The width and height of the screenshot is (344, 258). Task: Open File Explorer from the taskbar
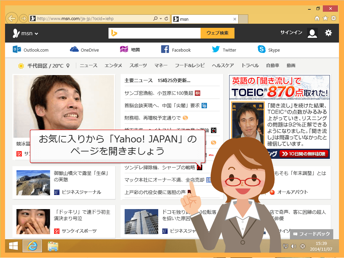click(53, 246)
